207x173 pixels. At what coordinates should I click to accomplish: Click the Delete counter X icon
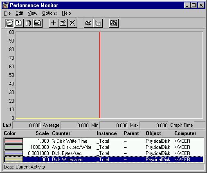(72, 23)
